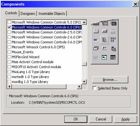140x126 pixels.
Task: Click the Browse... button
Action: 110,80
